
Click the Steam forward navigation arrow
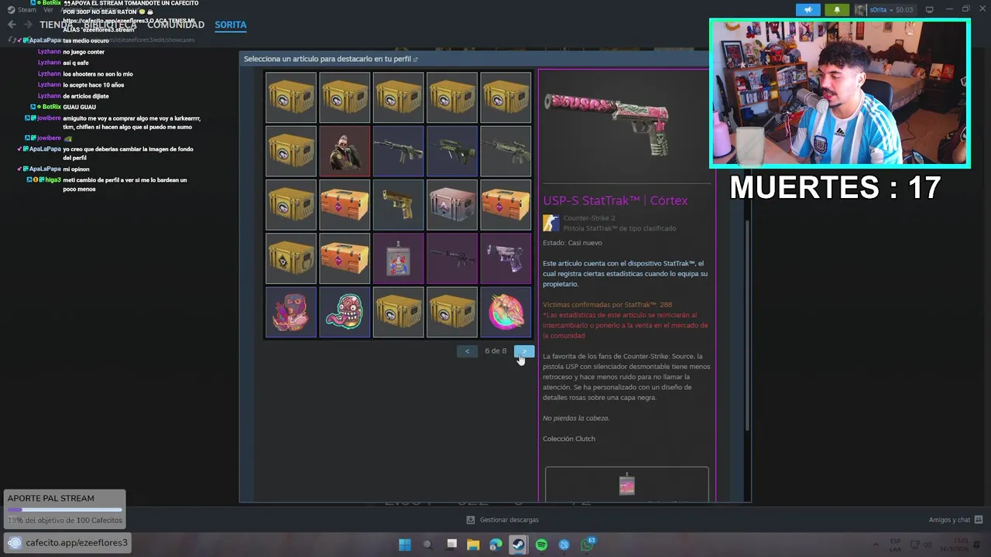tap(28, 25)
